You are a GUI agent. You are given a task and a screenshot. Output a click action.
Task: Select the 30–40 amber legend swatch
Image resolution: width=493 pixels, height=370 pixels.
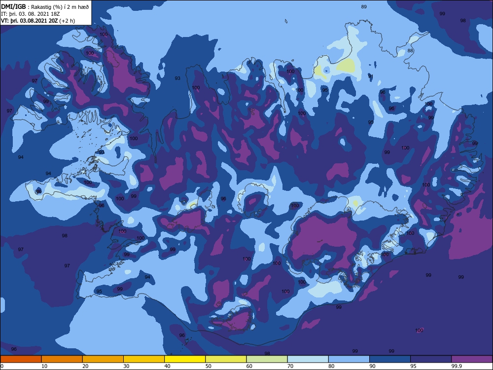click(144, 359)
